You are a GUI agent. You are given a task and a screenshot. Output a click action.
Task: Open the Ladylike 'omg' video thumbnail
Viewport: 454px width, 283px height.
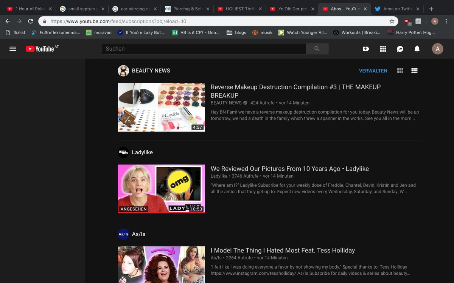click(161, 189)
